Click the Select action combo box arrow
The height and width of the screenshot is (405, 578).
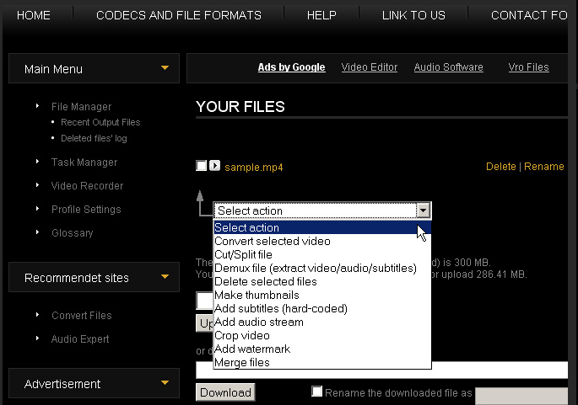424,210
